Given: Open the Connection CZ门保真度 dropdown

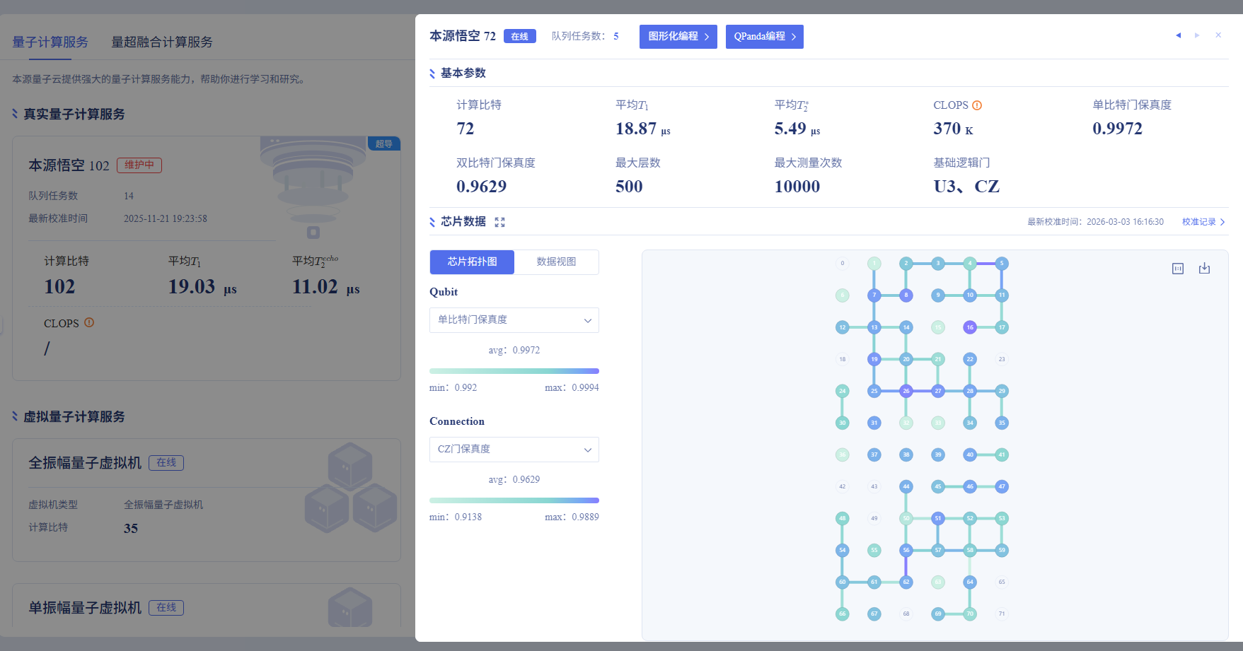Looking at the screenshot, I should pos(514,450).
